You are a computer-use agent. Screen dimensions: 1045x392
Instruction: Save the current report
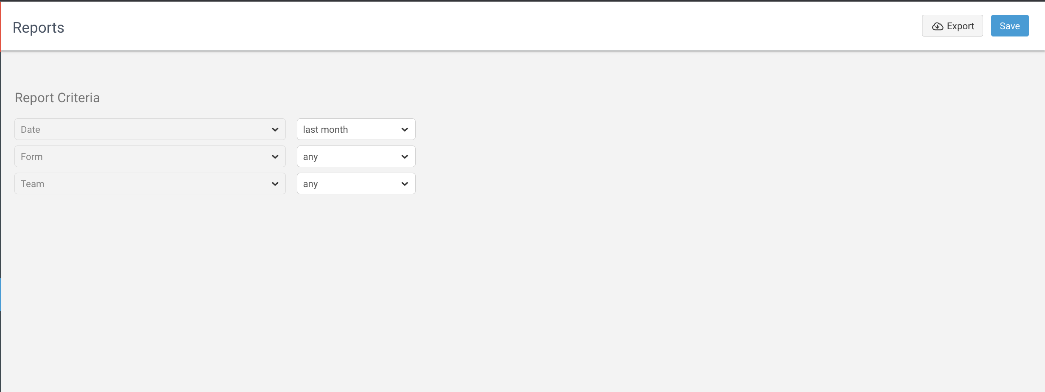coord(1009,25)
